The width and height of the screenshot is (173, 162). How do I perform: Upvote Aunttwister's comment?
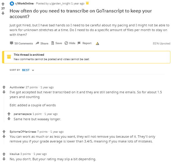(4, 87)
